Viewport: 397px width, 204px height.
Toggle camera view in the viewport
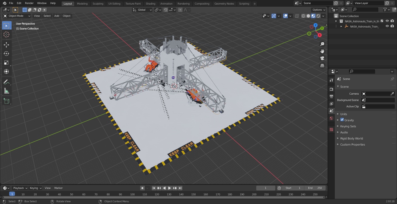click(x=322, y=58)
